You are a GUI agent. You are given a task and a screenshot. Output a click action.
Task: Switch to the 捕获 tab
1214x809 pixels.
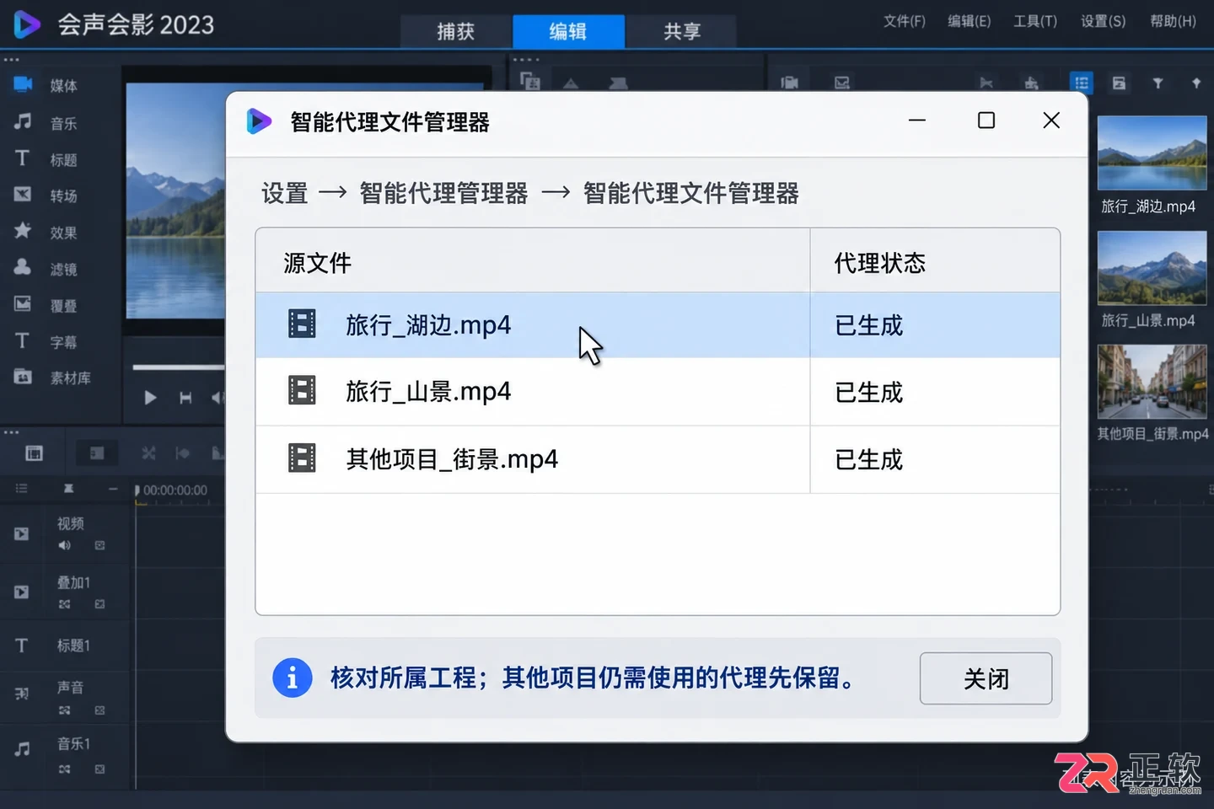455,31
